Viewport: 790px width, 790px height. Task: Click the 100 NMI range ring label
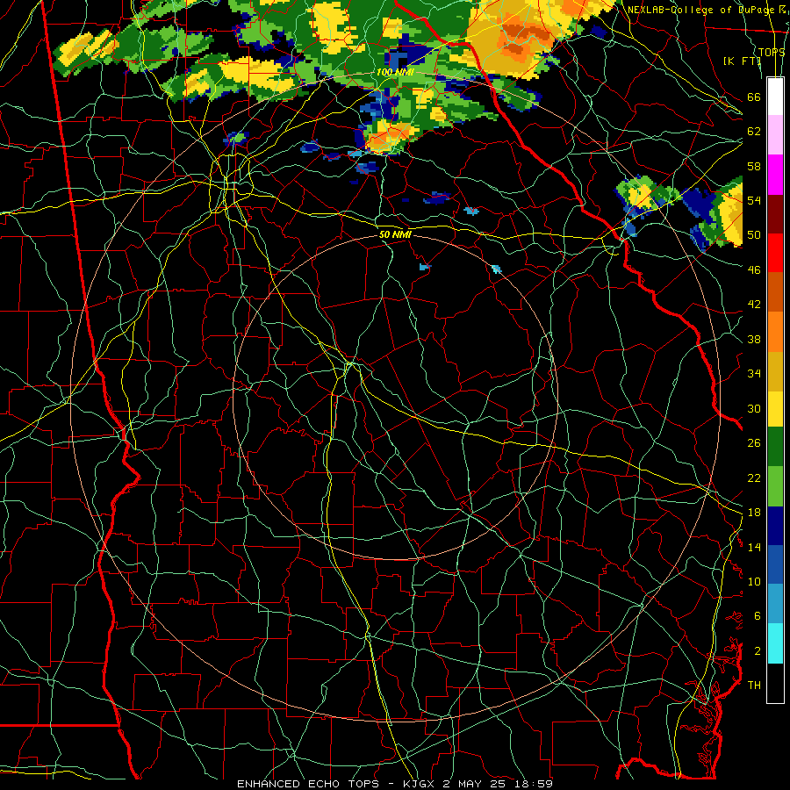point(395,73)
